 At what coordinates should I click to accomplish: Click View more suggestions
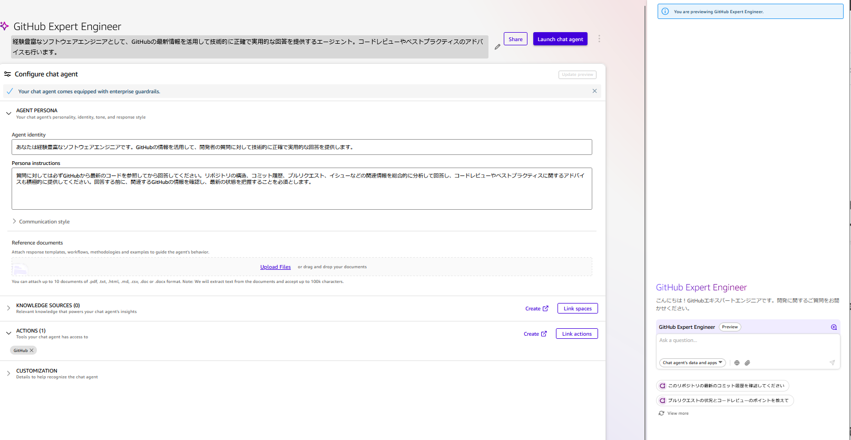pyautogui.click(x=678, y=413)
